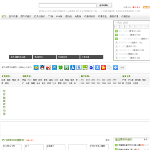Switch to the 周一 tab in weekly updates

point(117,27)
